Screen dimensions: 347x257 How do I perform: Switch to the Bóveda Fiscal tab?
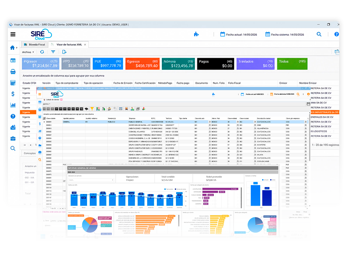[x=35, y=45]
